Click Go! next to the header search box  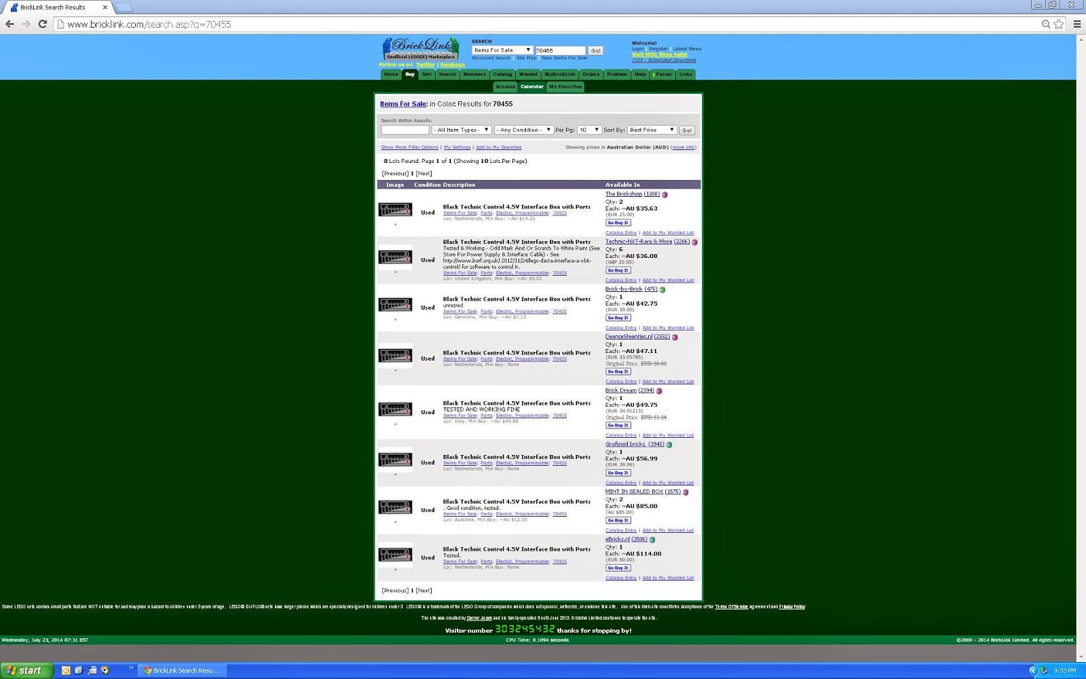click(x=595, y=50)
